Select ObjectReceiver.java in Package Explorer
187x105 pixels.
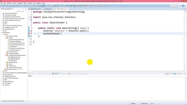coord(15,57)
